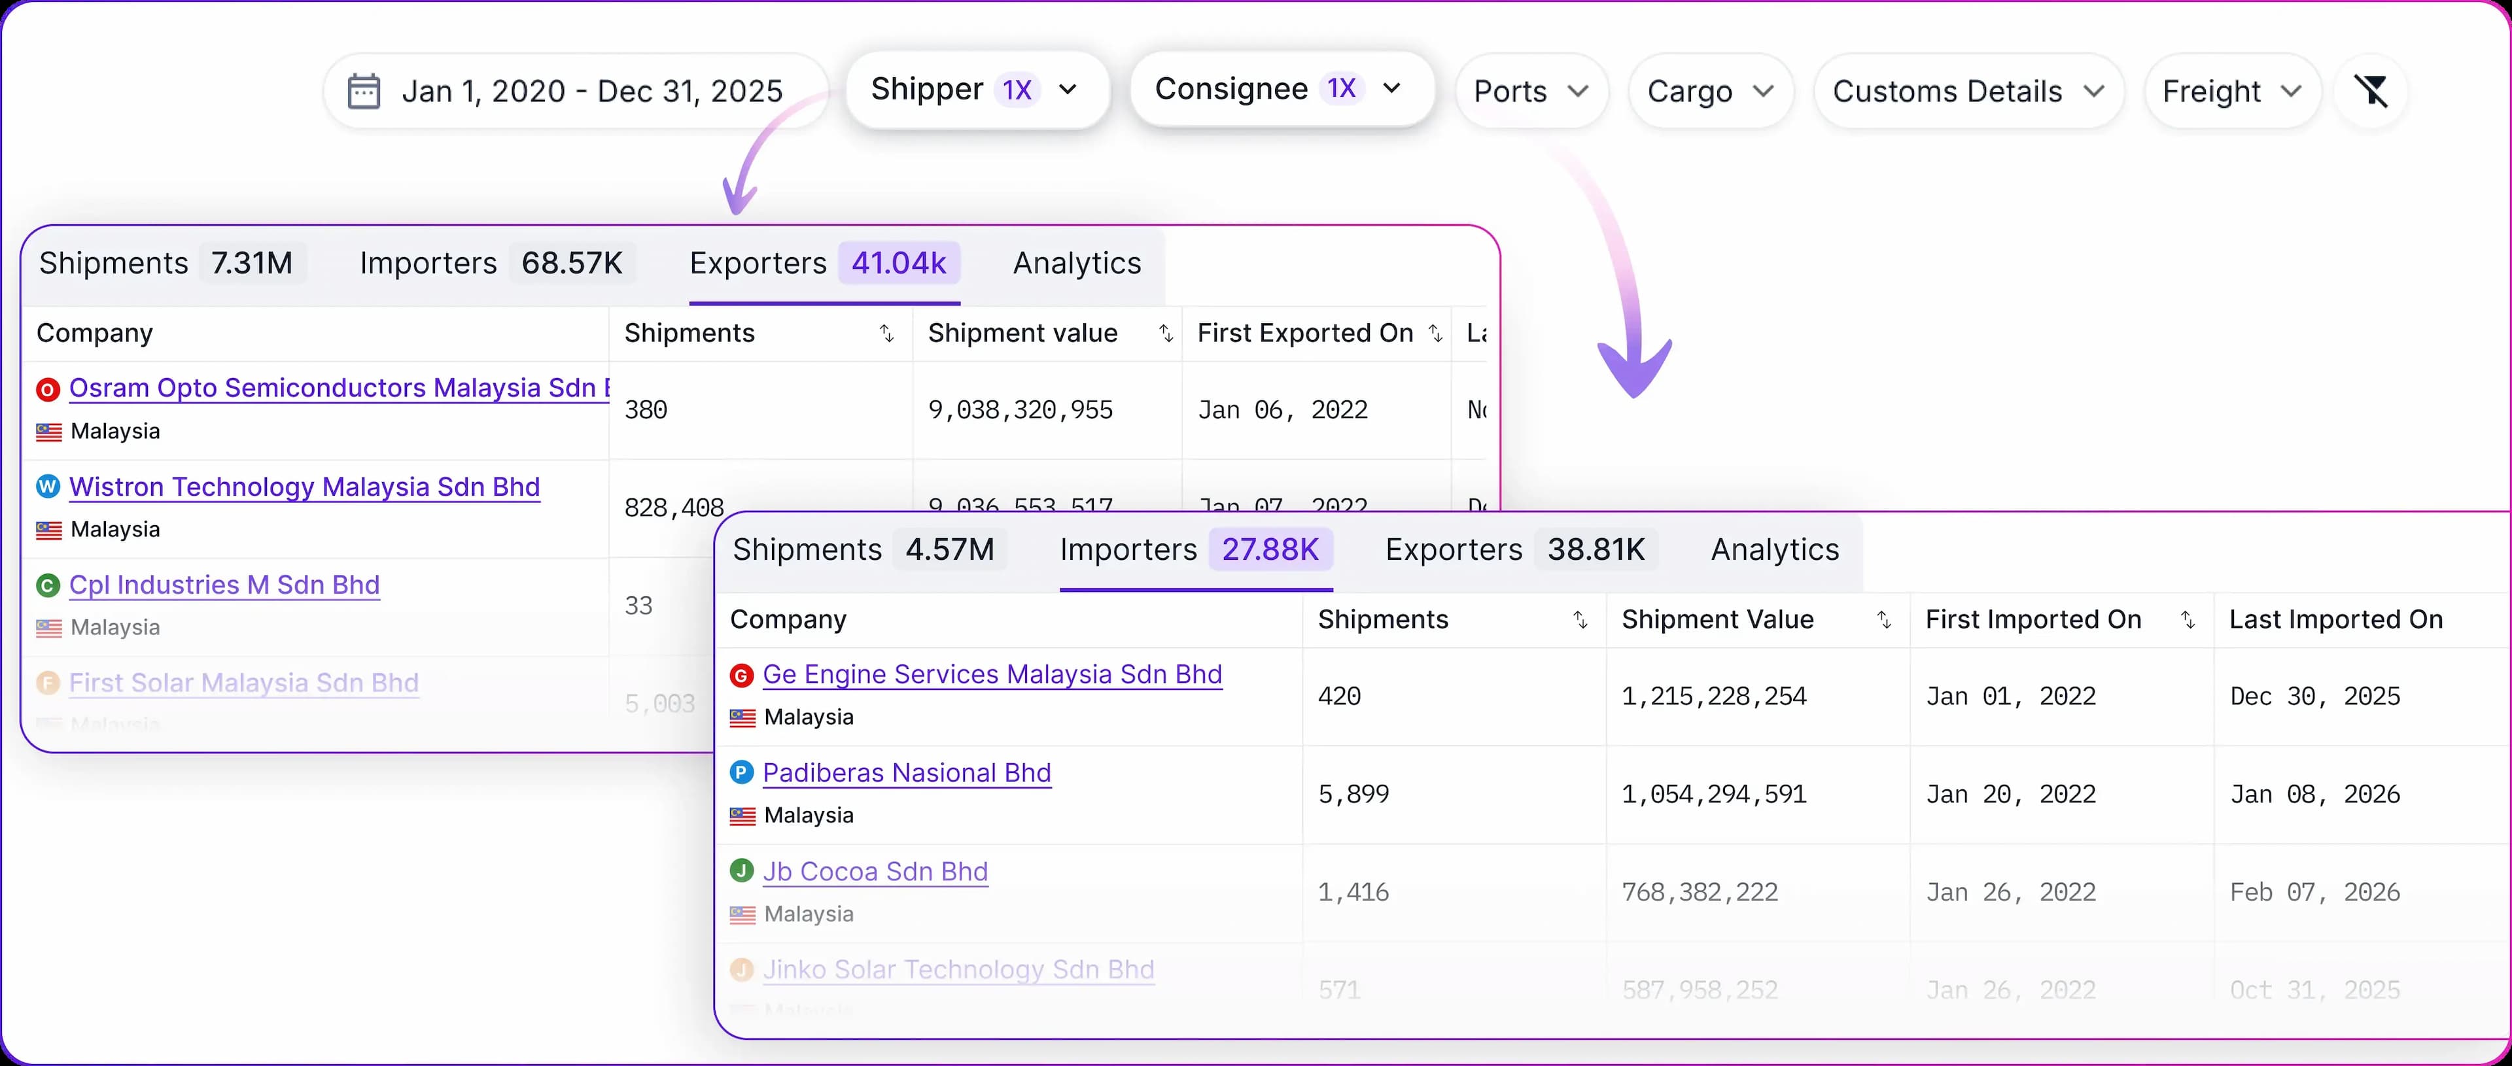The width and height of the screenshot is (2512, 1066).
Task: Sort importers table by Shipments arrows
Action: pyautogui.click(x=1580, y=620)
